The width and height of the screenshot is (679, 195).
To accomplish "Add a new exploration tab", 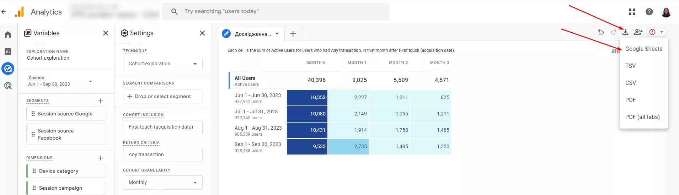I will (293, 34).
